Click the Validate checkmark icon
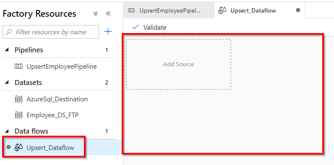 pos(136,27)
